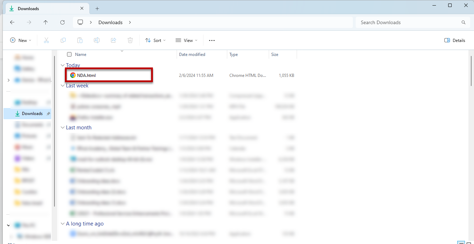474x244 pixels.
Task: Copy NDA.html with the Copy icon
Action: (63, 40)
